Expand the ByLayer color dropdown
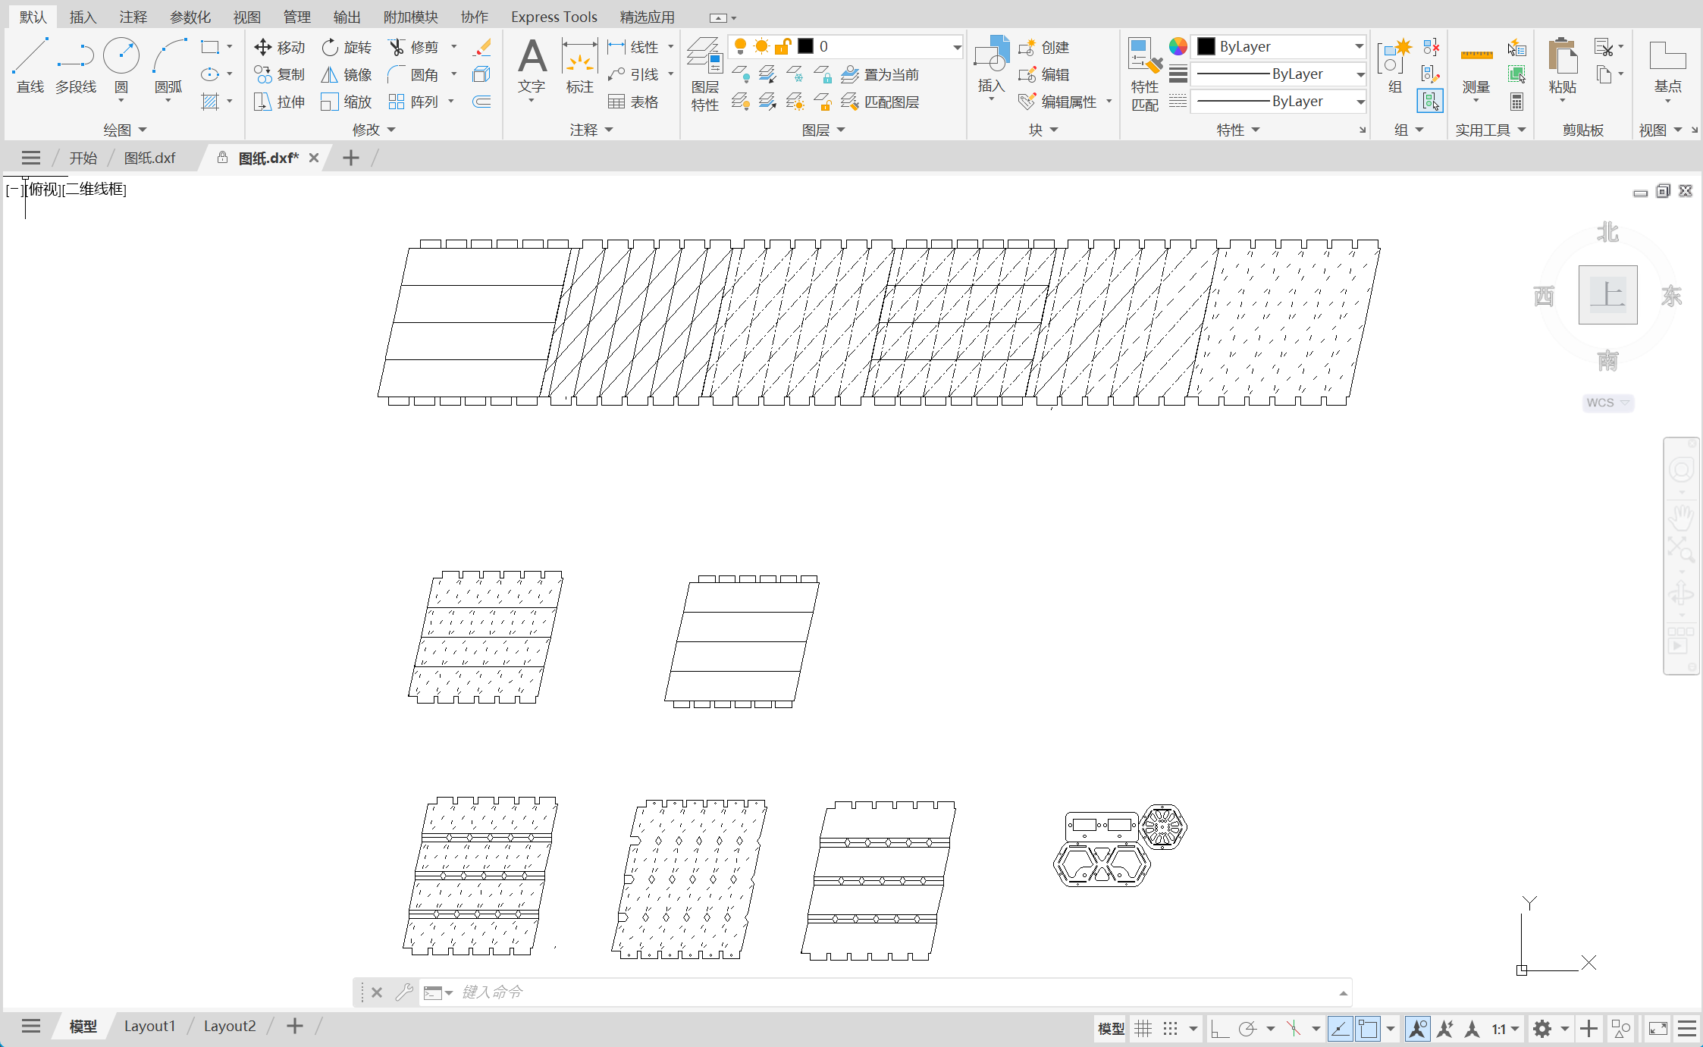Image resolution: width=1703 pixels, height=1047 pixels. pyautogui.click(x=1359, y=47)
